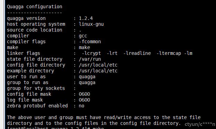Select 0600 on the config file mask line
This screenshot has width=216, height=129.
(x=84, y=94)
